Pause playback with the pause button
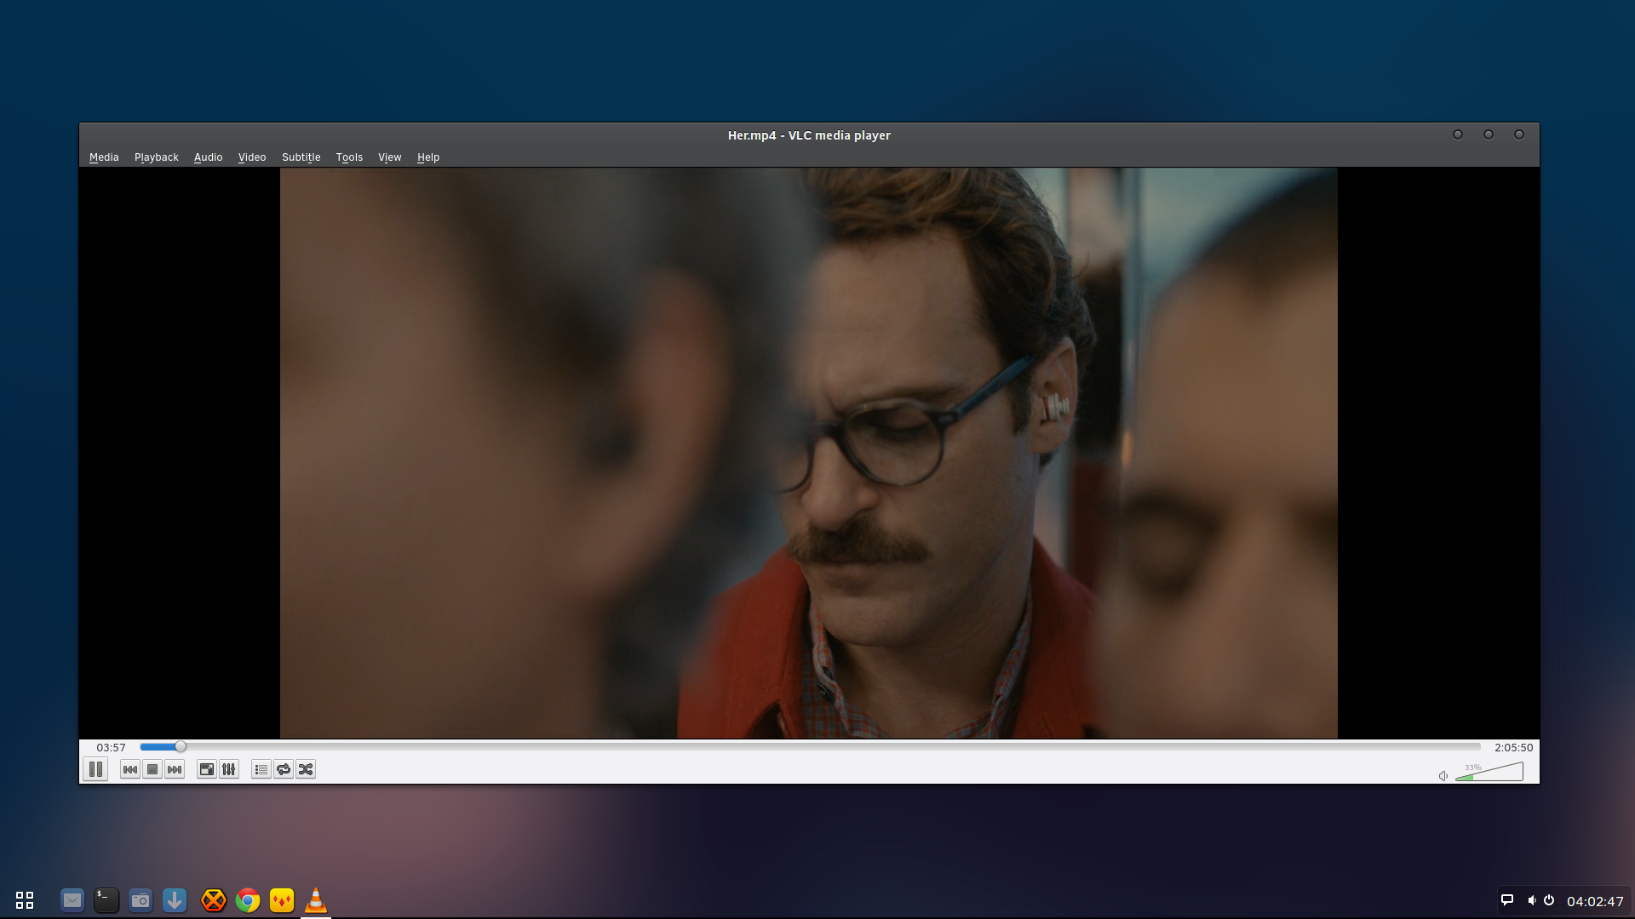The image size is (1635, 919). tap(95, 769)
